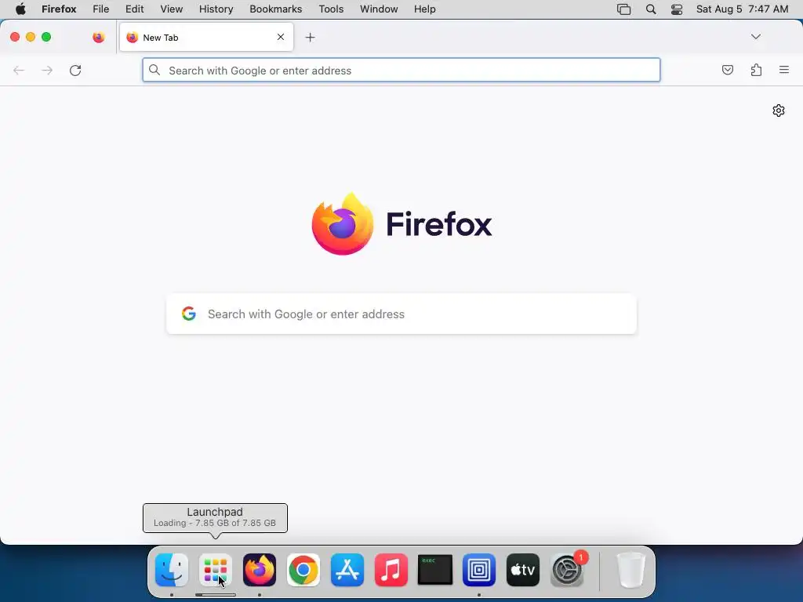Open the History menu

(x=216, y=9)
